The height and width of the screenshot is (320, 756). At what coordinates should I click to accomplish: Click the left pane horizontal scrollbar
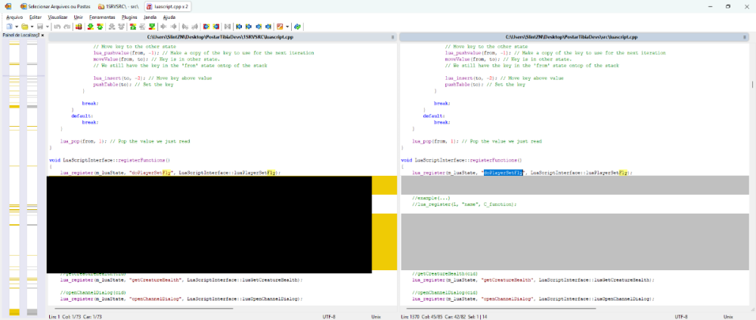(144, 309)
